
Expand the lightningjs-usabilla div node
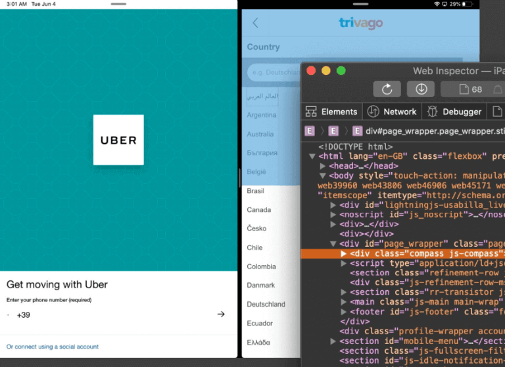pos(333,205)
